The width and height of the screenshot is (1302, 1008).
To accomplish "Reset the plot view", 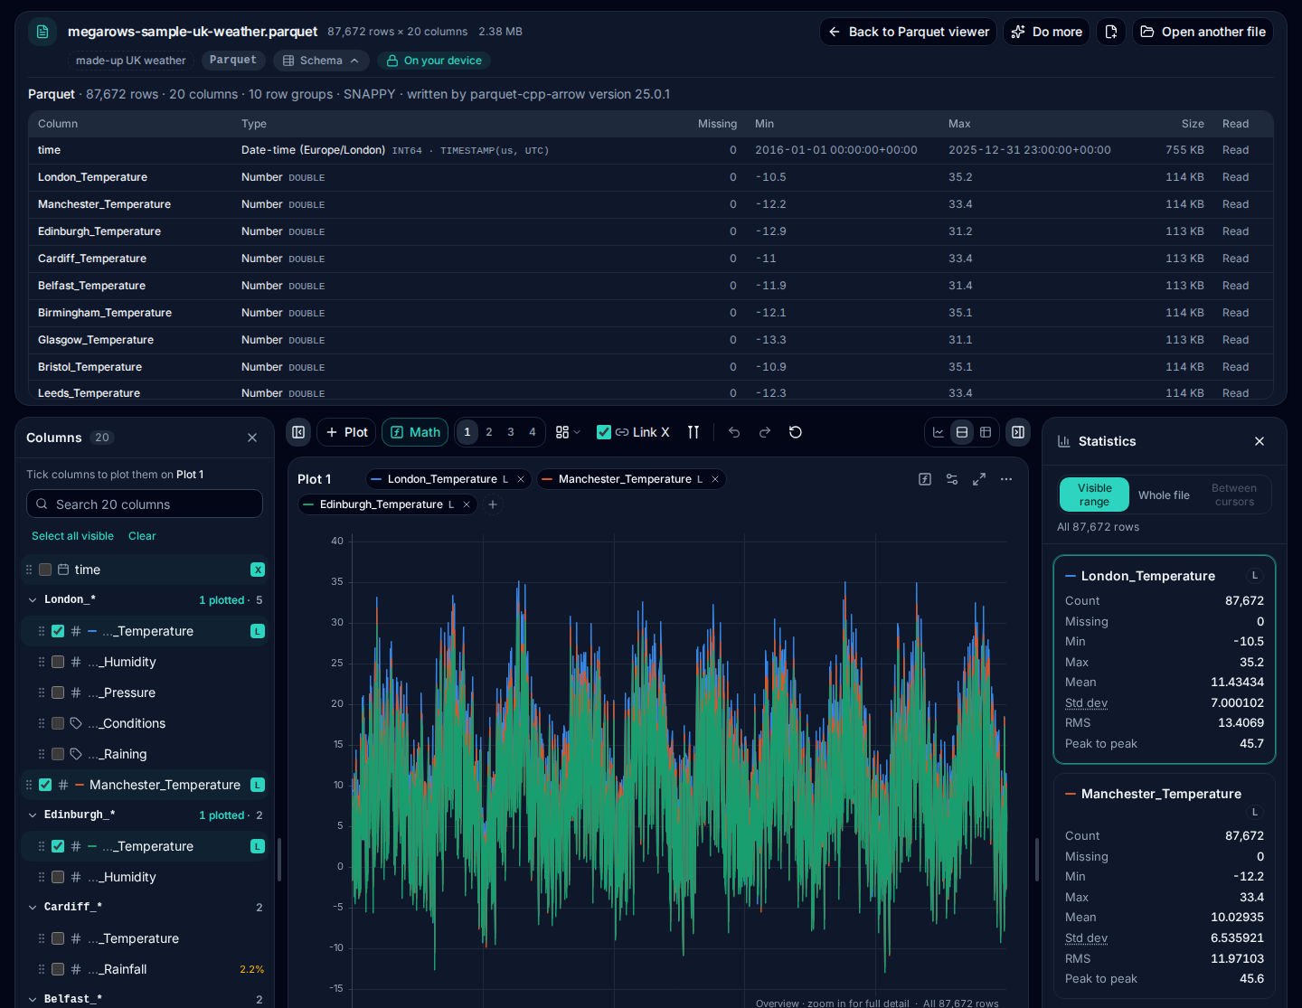I will click(796, 432).
